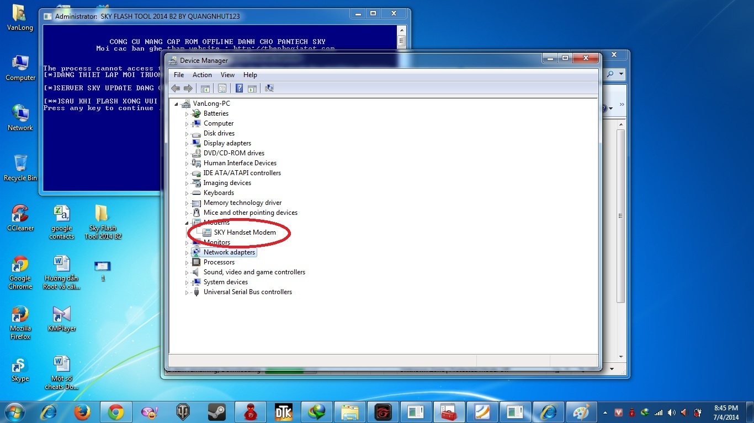This screenshot has height=423, width=754.
Task: Open Sky Flash Tool 2014 B2 folder
Action: coord(103,221)
